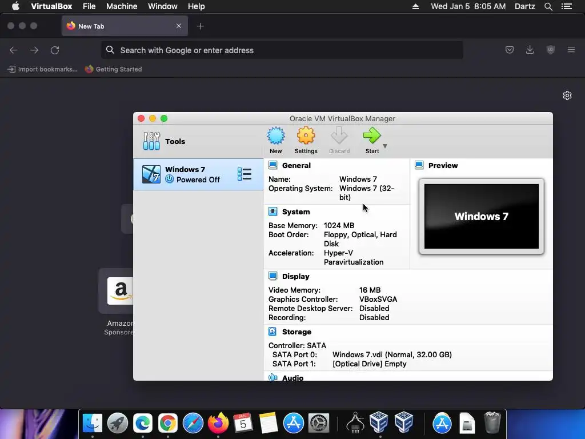
Task: Click the 'Floppy, Optical, Hard' boot order text
Action: 360,235
